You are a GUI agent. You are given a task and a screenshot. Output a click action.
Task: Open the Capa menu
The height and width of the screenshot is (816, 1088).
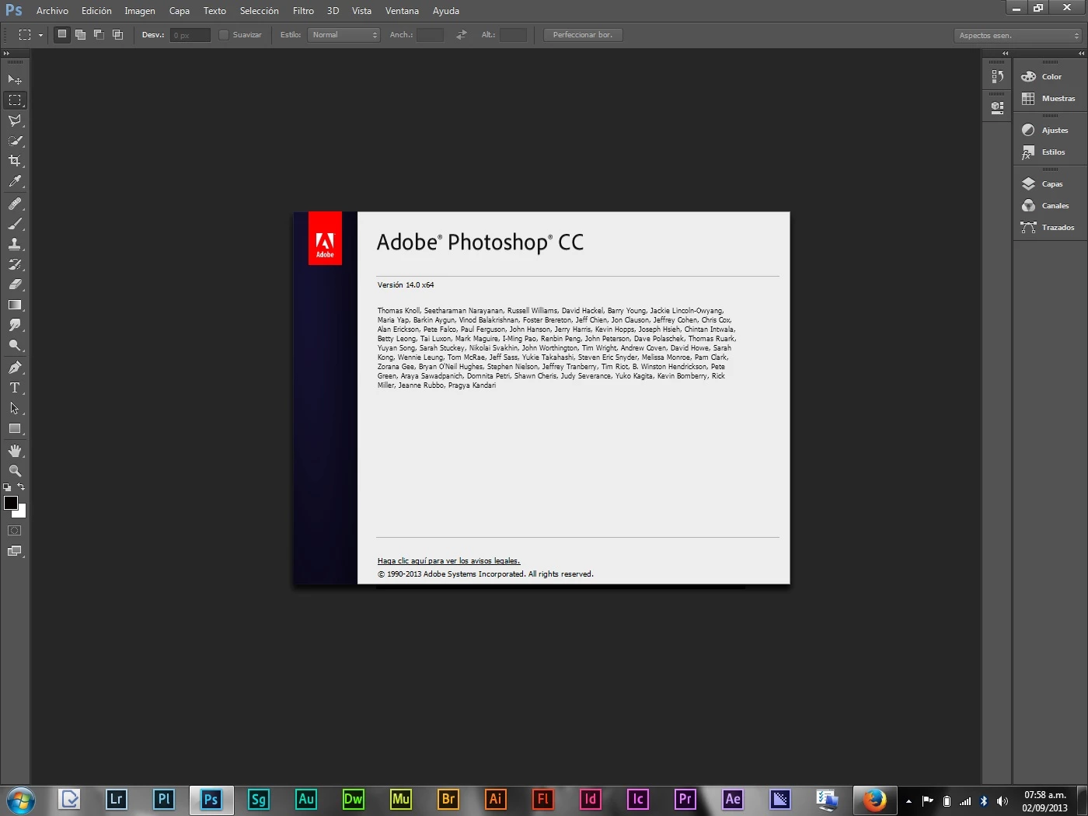180,11
